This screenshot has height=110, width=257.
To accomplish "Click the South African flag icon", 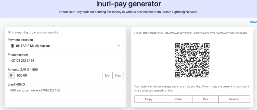I will (18, 46).
